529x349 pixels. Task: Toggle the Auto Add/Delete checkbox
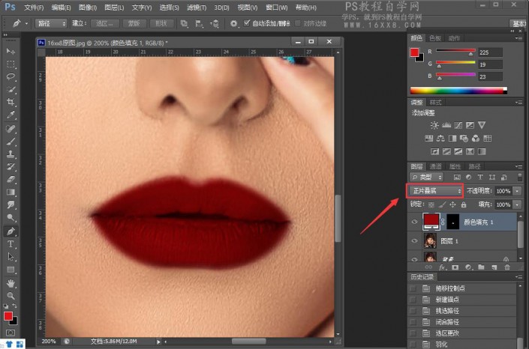pyautogui.click(x=247, y=23)
